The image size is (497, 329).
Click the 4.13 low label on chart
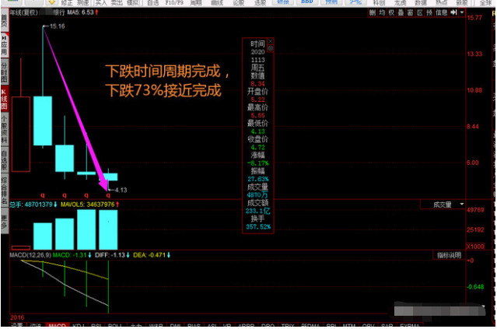click(121, 191)
